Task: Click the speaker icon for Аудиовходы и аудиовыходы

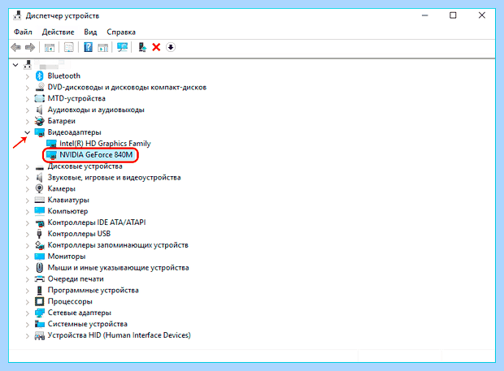Action: [x=40, y=110]
